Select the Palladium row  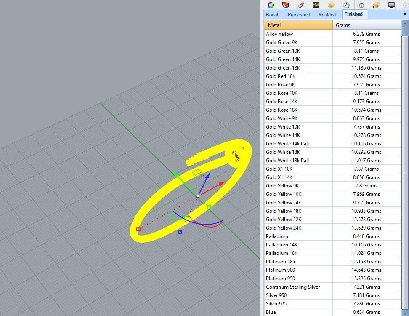(x=332, y=236)
